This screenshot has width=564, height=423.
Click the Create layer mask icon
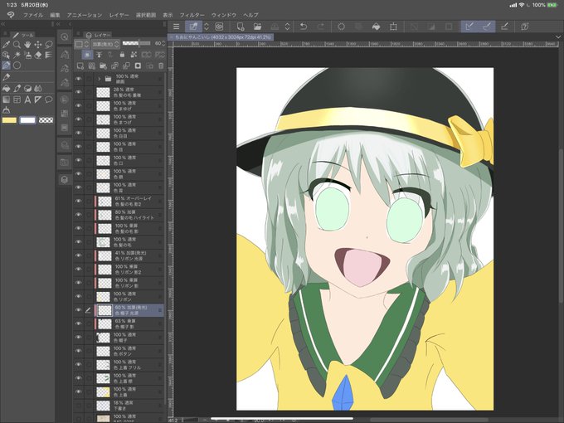pos(138,66)
